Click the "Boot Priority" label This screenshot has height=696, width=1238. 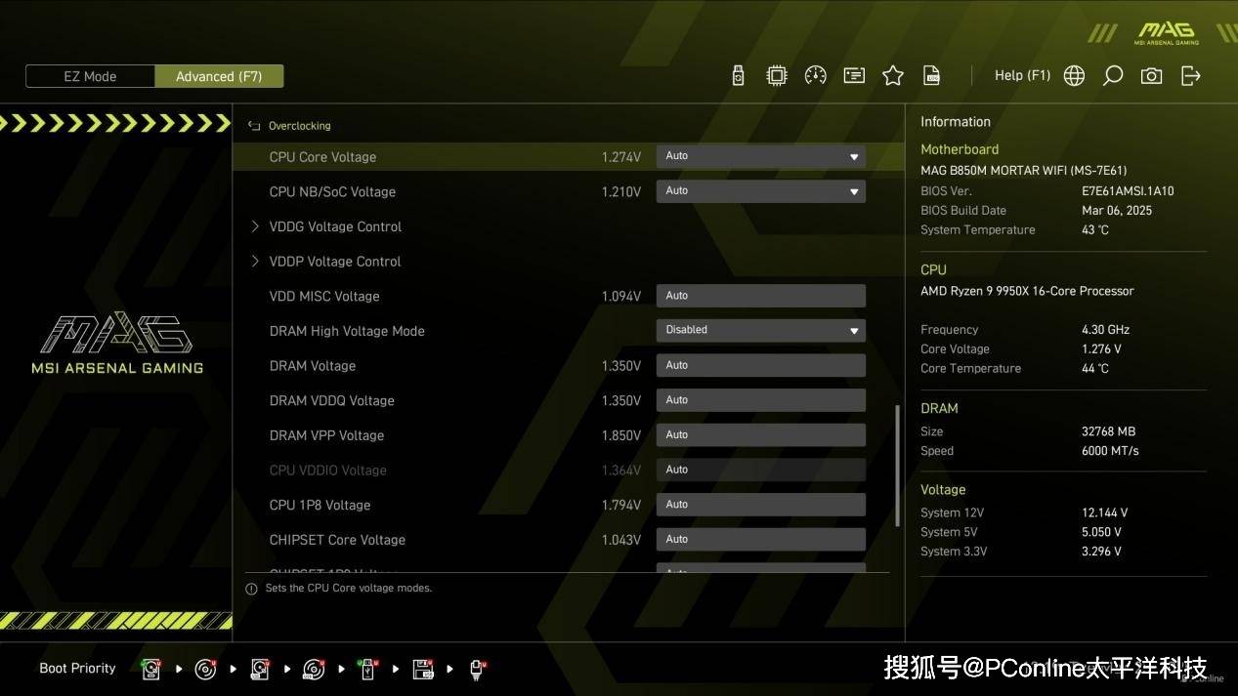pyautogui.click(x=77, y=669)
